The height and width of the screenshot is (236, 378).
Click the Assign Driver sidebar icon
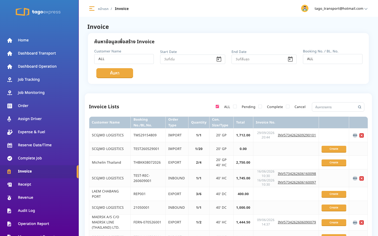click(9, 119)
